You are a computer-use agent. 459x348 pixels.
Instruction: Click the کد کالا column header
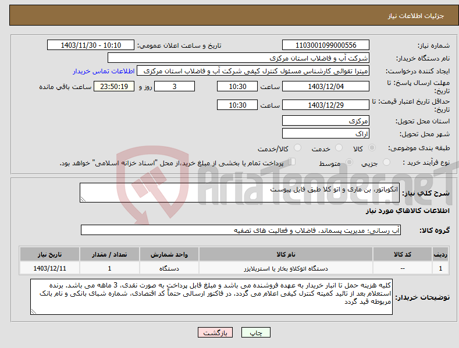pyautogui.click(x=403, y=254)
